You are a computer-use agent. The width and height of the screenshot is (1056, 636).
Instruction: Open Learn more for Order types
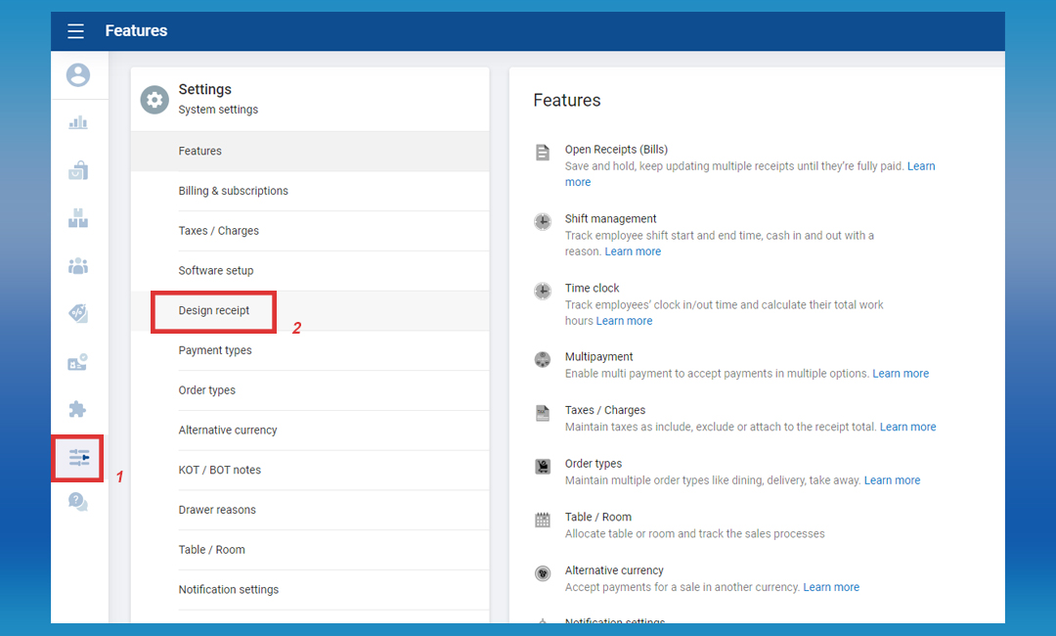click(892, 480)
